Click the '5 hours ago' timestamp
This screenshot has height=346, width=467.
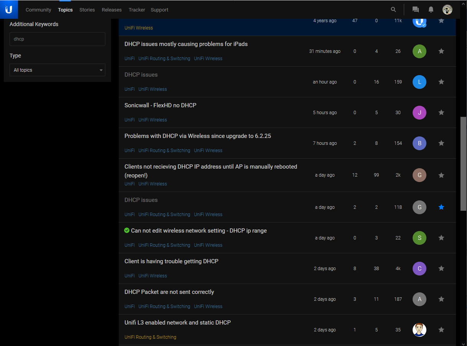coord(325,113)
